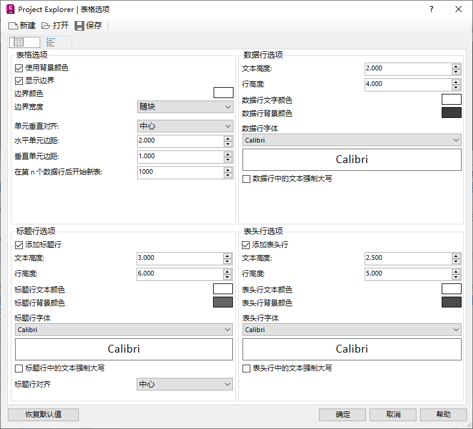
Task: Open the 数据行背景颜色 dark swatch
Action: pos(451,113)
